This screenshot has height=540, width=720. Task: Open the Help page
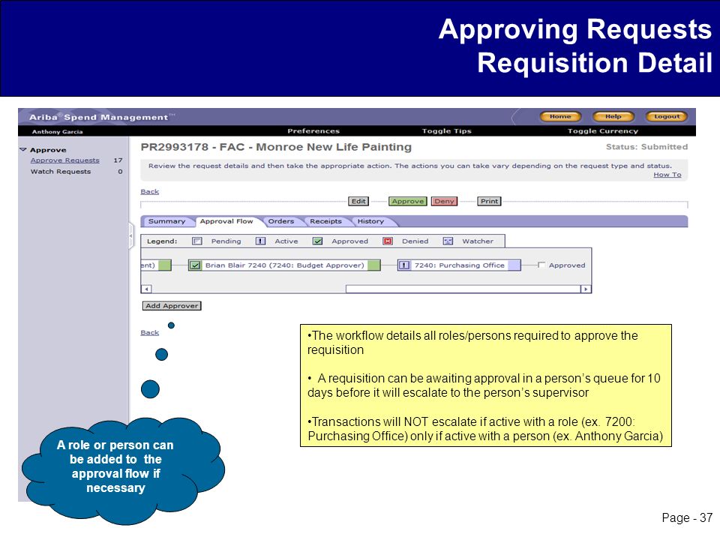pyautogui.click(x=613, y=117)
